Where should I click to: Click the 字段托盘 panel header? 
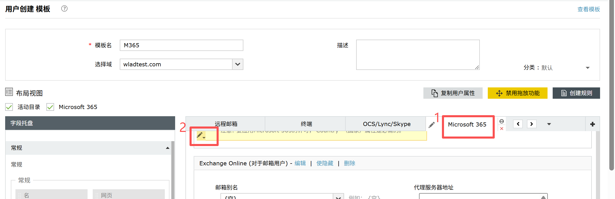(90, 123)
